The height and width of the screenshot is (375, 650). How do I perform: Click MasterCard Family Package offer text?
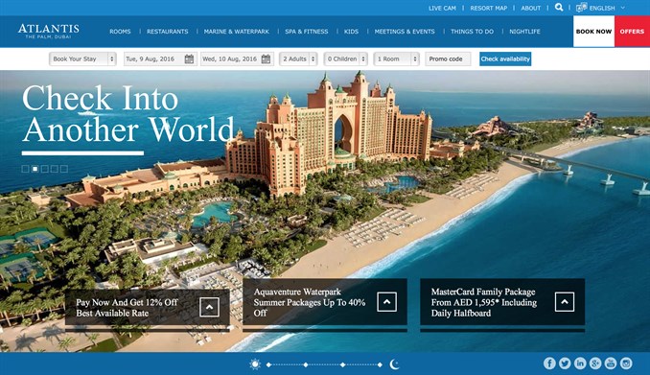point(484,302)
